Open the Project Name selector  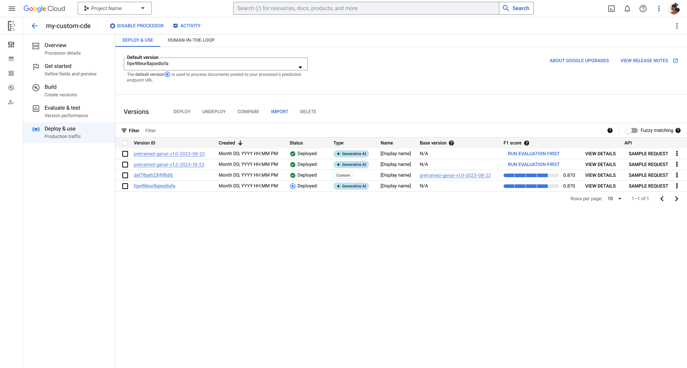[114, 8]
